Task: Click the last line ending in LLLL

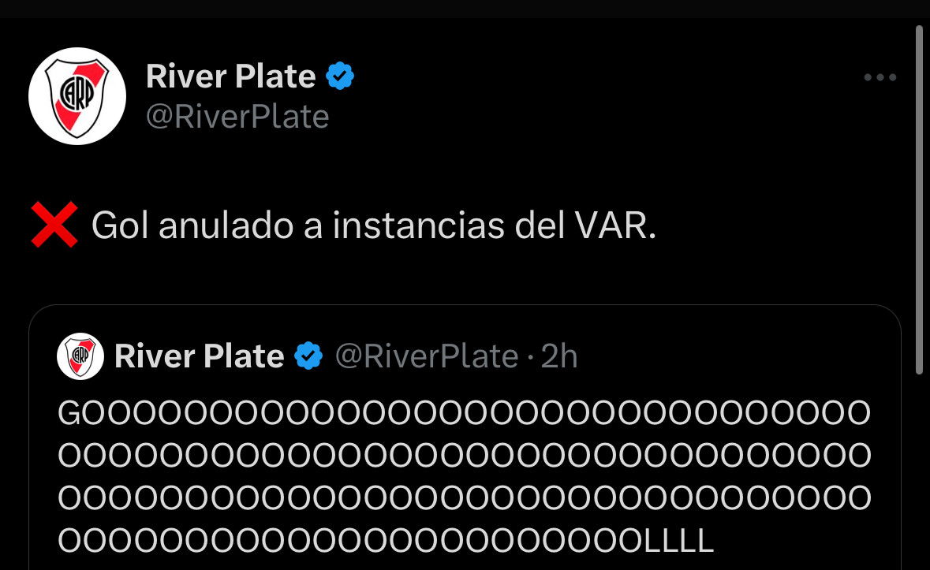Action: [386, 540]
